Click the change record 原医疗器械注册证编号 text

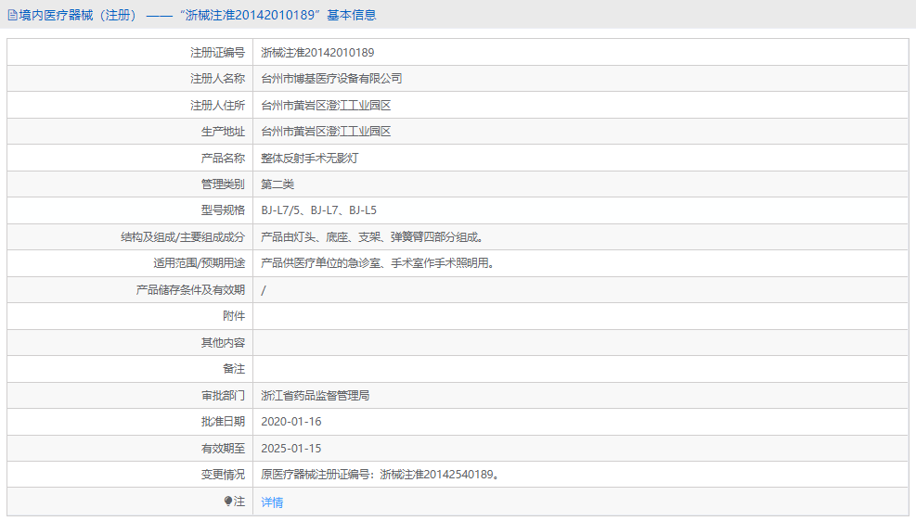381,475
